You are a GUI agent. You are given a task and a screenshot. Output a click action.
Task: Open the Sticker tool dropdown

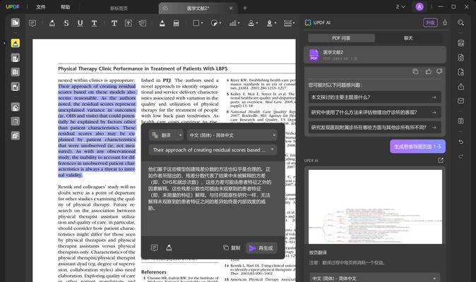pyautogui.click(x=216, y=23)
